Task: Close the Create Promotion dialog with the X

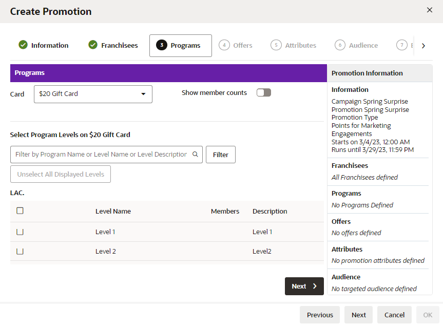Action: (430, 10)
